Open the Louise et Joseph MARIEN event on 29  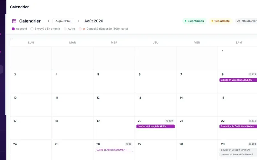[x=238, y=150]
